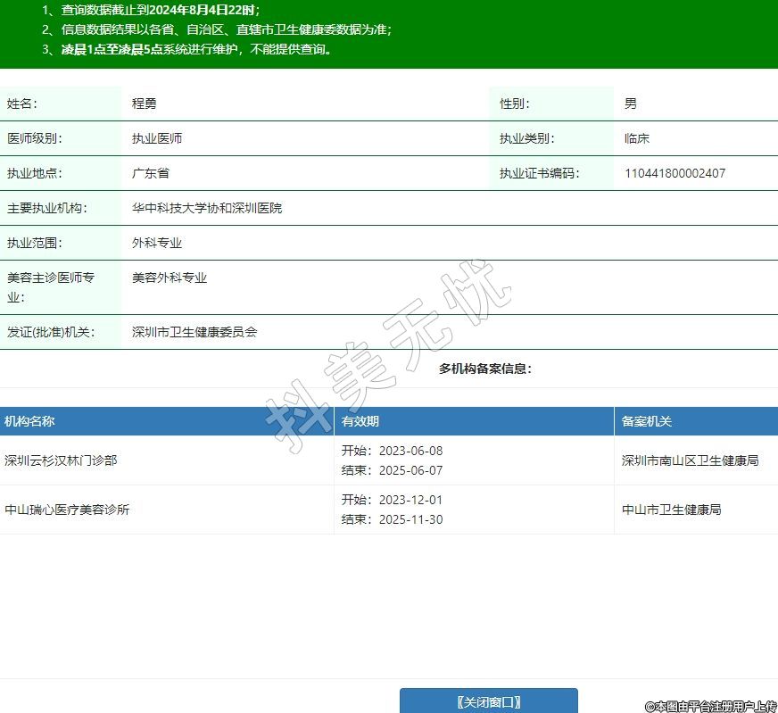Click the 执业证书编码 field label

(539, 173)
